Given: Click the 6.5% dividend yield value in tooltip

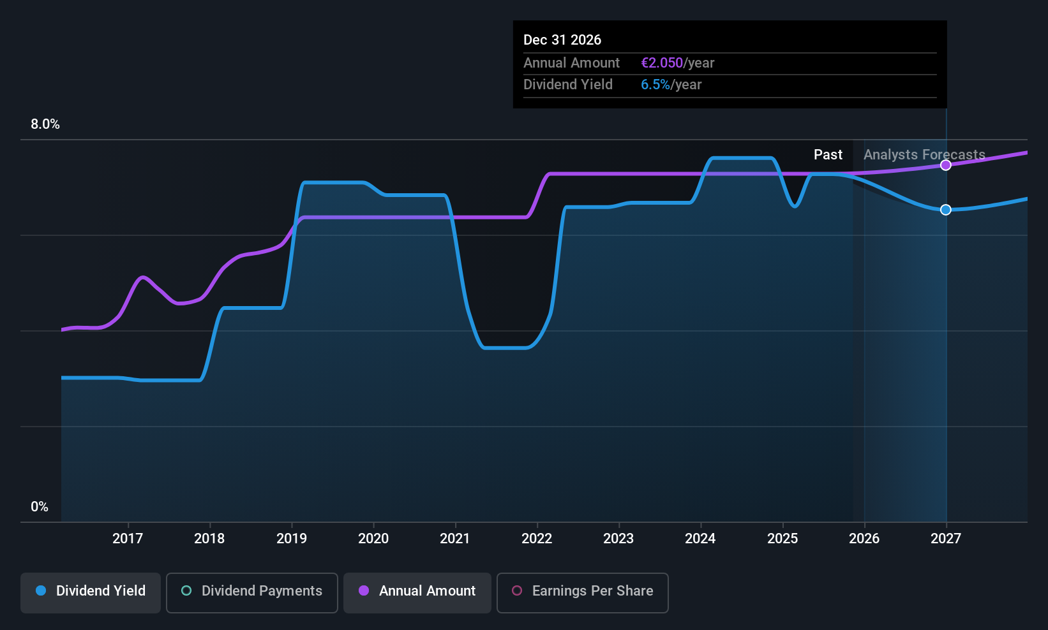Looking at the screenshot, I should tap(655, 85).
